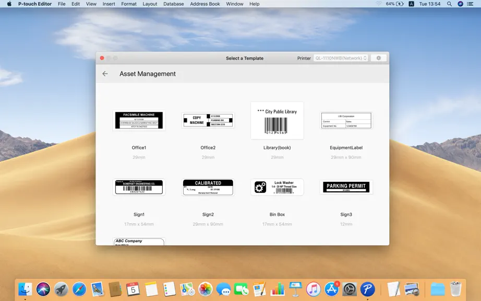481x301 pixels.
Task: Open Safari from the Dock
Action: [x=79, y=289]
